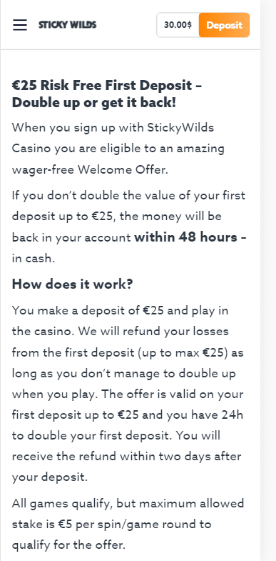This screenshot has height=561, width=276.
Task: Click the '€25 Risk Free First Deposit' heading
Action: [107, 86]
